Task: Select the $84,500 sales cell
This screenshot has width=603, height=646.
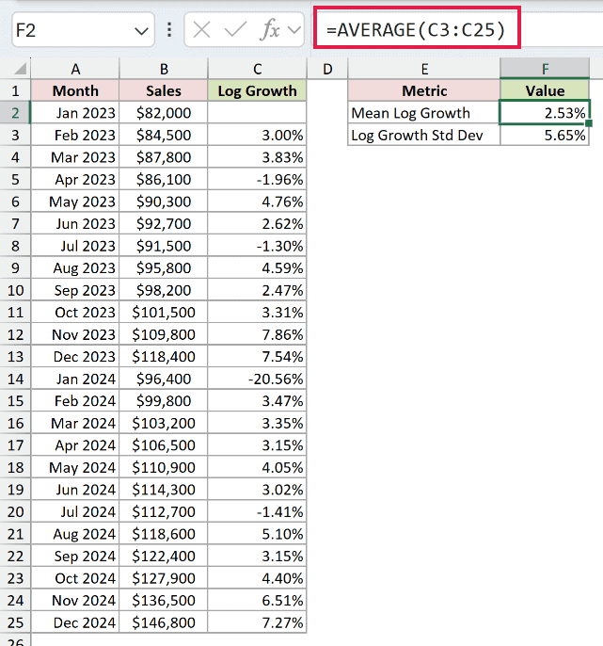Action: 164,136
